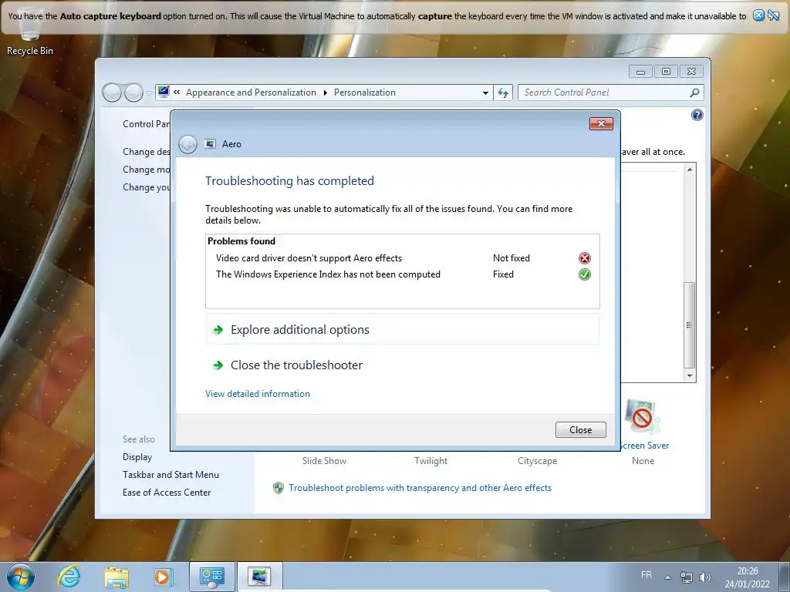The height and width of the screenshot is (592, 790).
Task: Click Appearance and Personalization breadcrumb
Action: pos(251,92)
